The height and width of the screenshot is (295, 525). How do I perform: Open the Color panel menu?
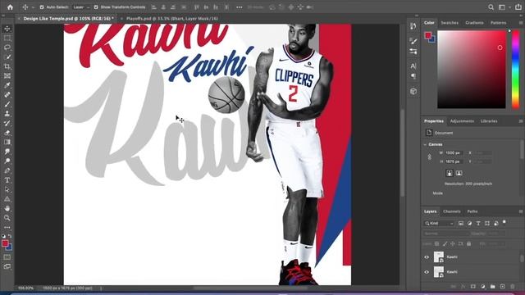[x=521, y=23]
